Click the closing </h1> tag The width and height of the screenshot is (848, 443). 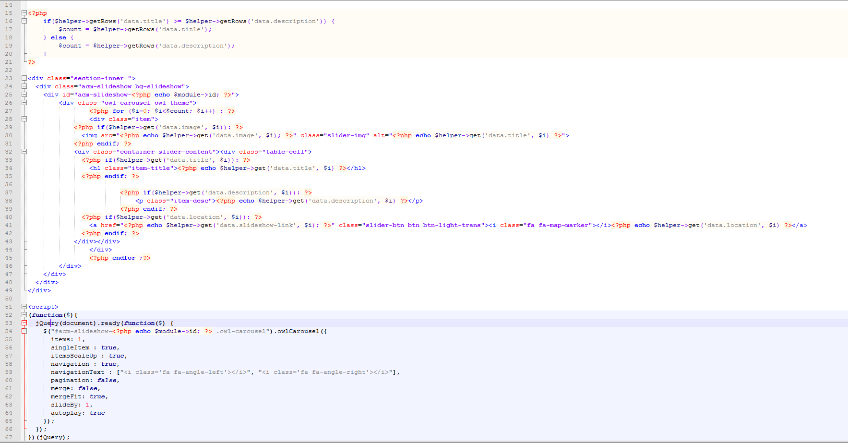coord(356,168)
